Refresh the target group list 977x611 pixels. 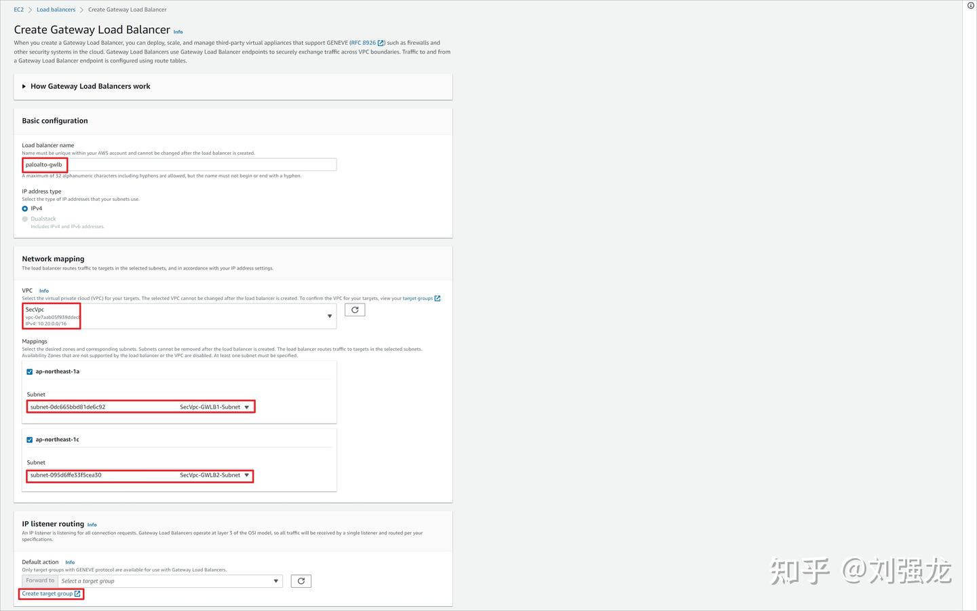[301, 580]
